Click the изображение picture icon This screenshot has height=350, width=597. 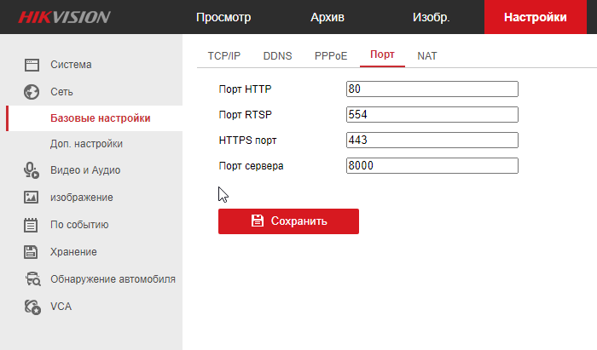31,198
